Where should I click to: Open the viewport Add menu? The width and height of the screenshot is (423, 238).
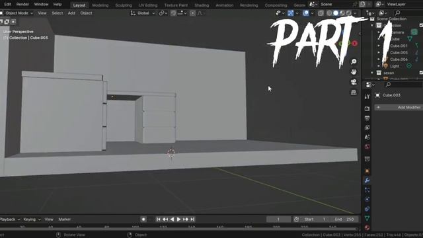point(71,13)
